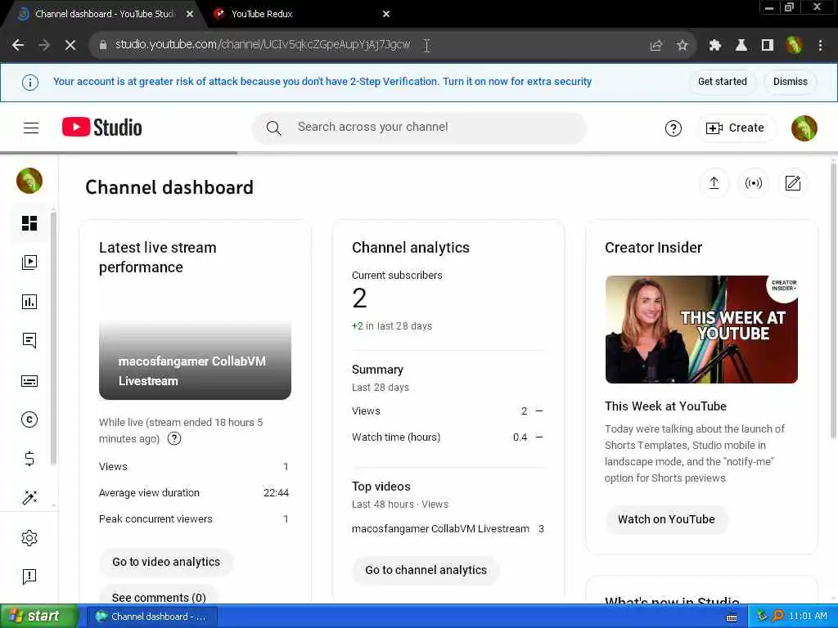Select the Dashboard icon in sidebar
The image size is (838, 628).
29,222
